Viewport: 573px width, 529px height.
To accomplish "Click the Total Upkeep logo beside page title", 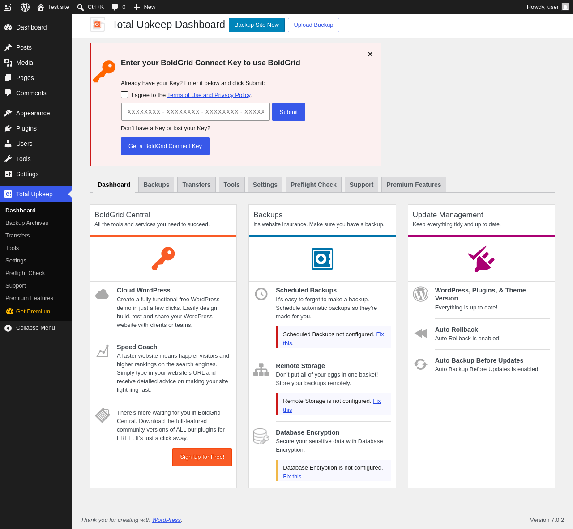I will click(x=98, y=25).
